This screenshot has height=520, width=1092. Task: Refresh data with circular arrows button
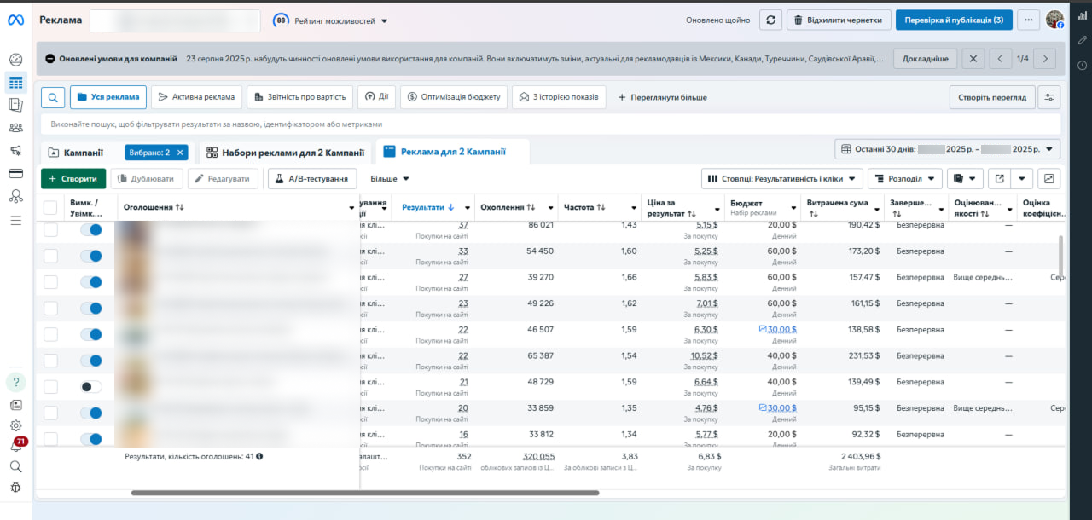click(x=770, y=20)
